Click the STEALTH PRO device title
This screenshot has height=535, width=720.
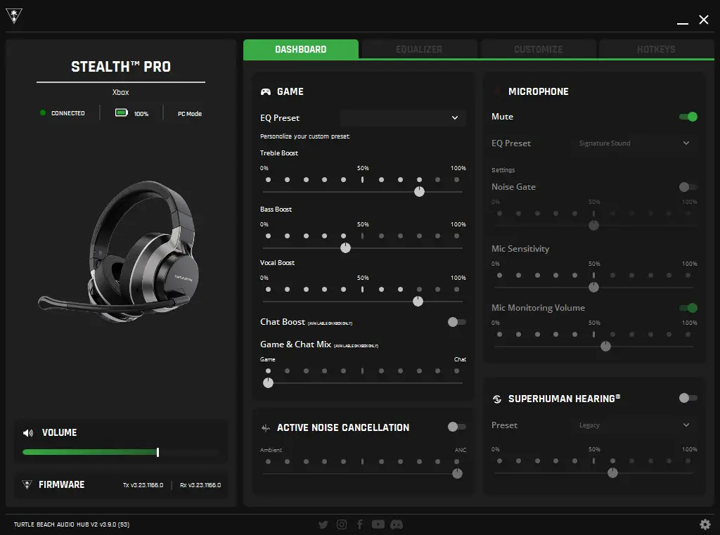click(121, 67)
